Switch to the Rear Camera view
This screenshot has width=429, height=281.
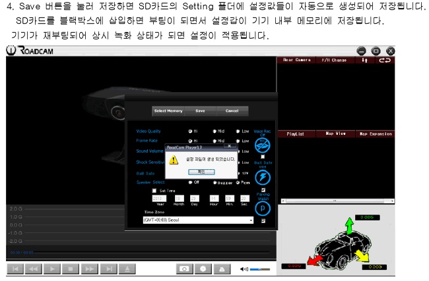pos(296,60)
